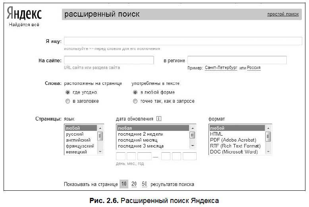Viewport: 309px width, 207px height.
Task: Select DOC (Microsoft Word) format
Action: (237, 152)
